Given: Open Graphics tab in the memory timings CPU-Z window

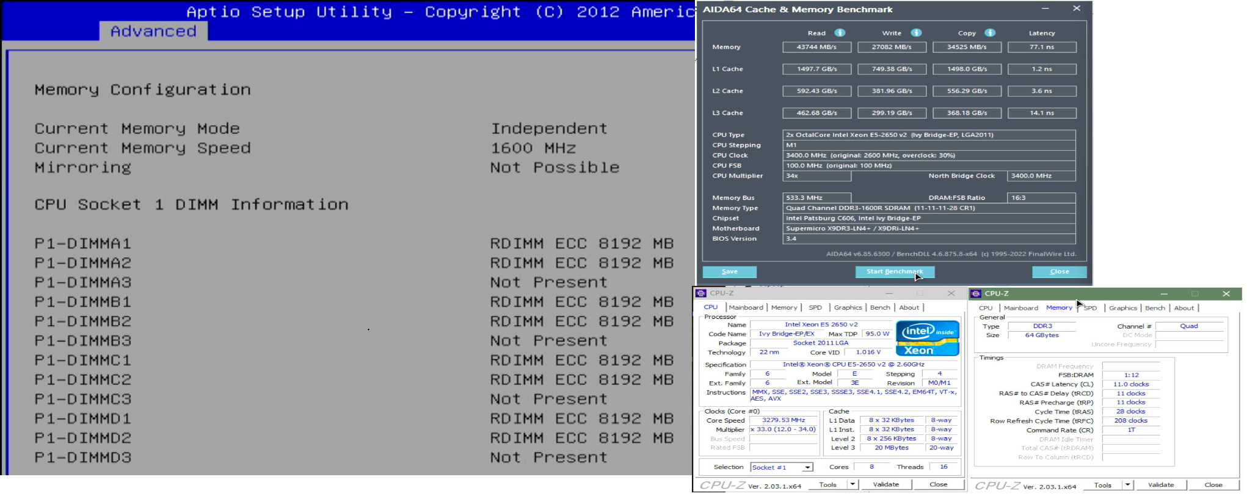Looking at the screenshot, I should coord(1123,308).
